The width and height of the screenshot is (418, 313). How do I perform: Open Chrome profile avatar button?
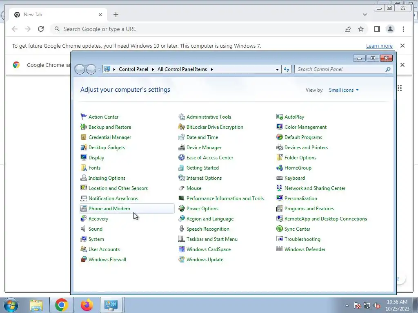tap(390, 29)
